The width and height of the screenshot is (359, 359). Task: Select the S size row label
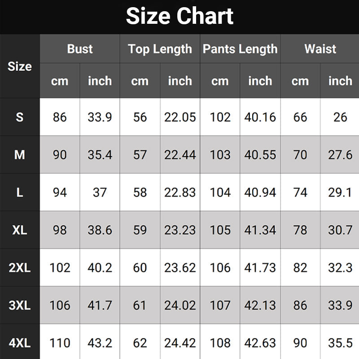click(x=20, y=117)
